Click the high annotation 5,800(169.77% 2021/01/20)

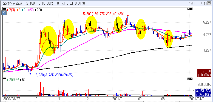[x=103, y=14]
